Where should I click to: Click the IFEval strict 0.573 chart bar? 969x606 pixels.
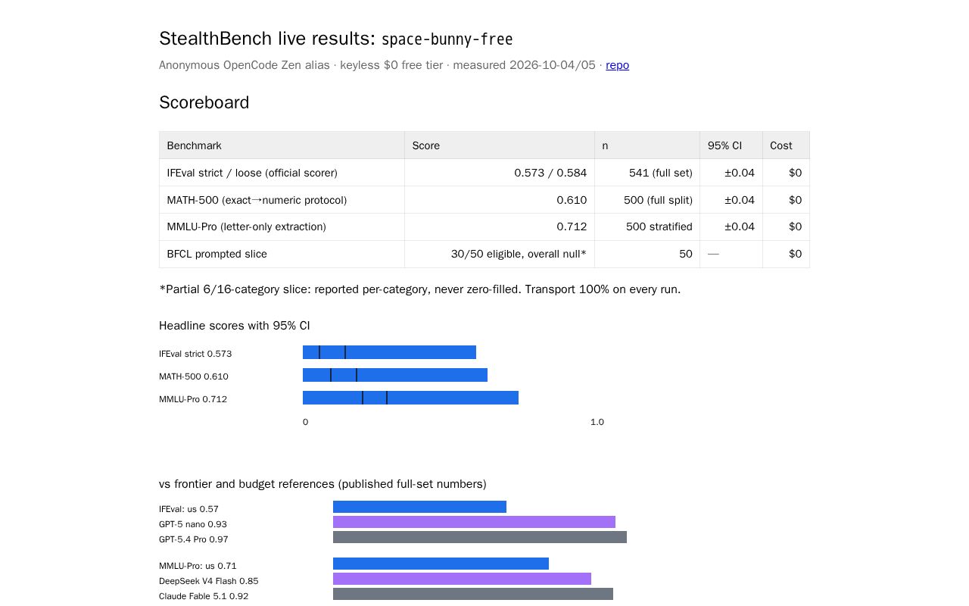389,352
